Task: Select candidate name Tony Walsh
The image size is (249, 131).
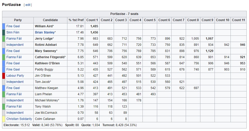Action: (43, 107)
